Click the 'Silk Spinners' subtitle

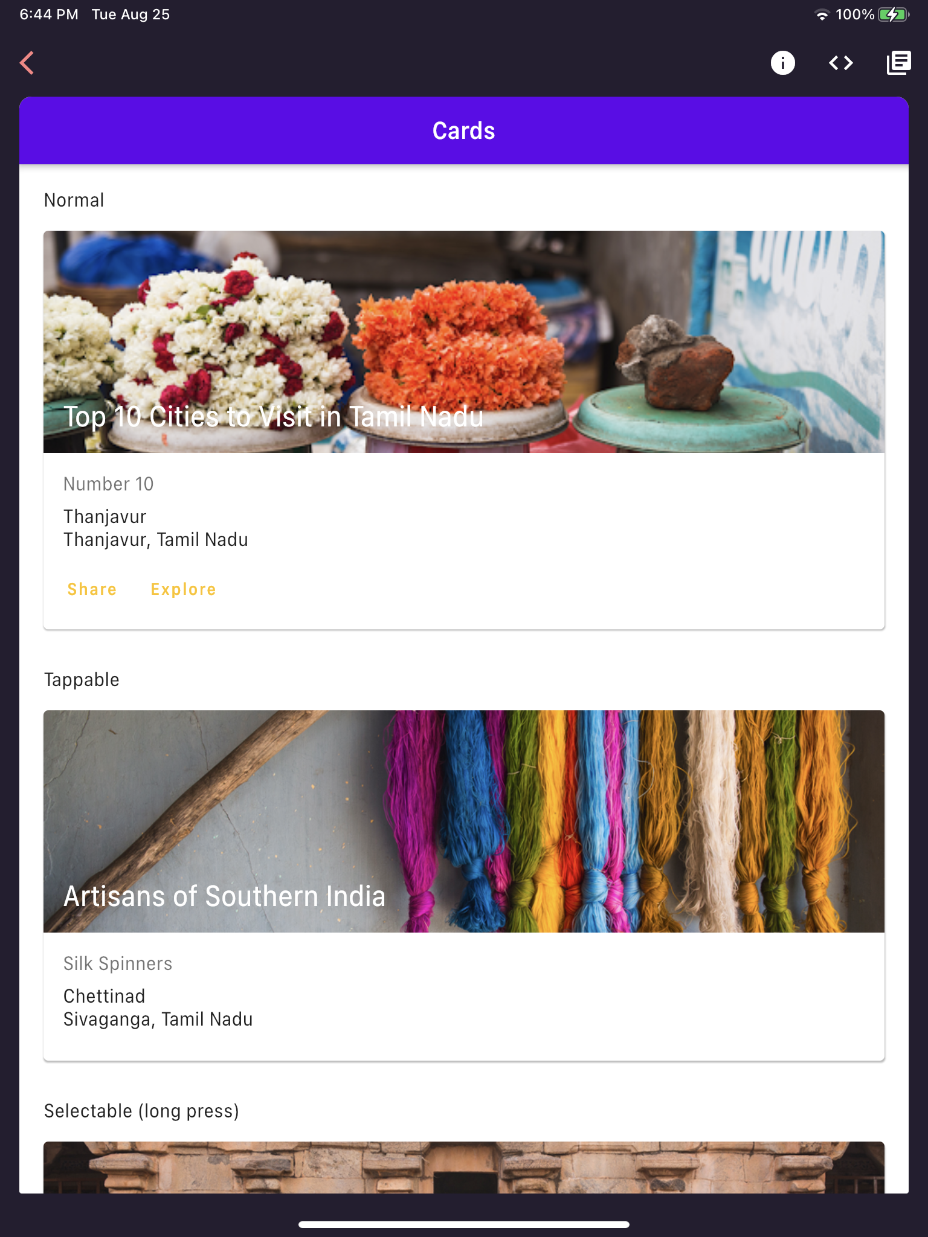pos(118,963)
